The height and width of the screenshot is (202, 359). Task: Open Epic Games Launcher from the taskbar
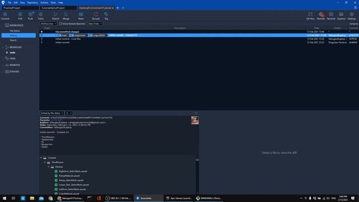pyautogui.click(x=179, y=198)
